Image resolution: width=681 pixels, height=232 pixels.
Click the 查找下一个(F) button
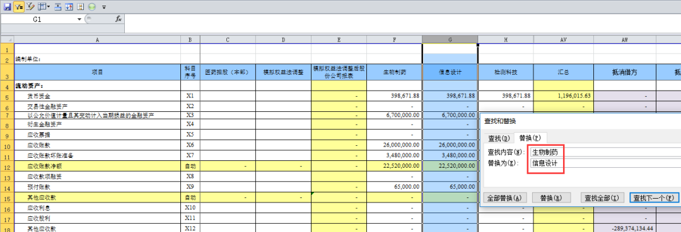click(654, 198)
